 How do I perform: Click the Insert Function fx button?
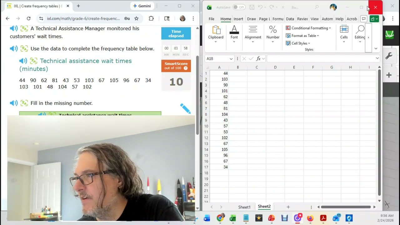258,58
